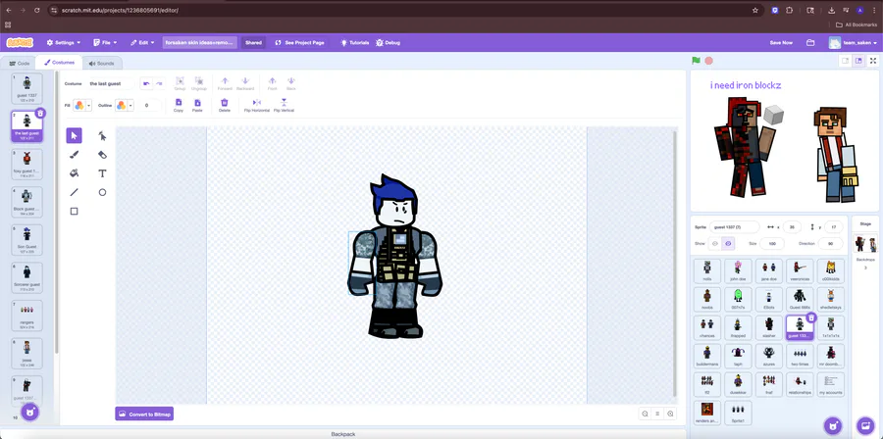
Task: Open the Edit dropdown menu
Action: click(142, 43)
